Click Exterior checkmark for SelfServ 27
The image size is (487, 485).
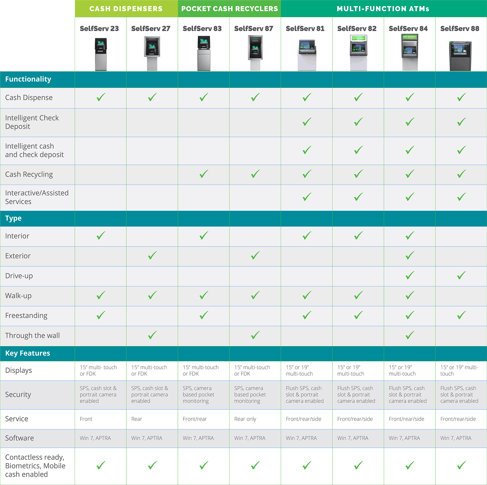(152, 256)
